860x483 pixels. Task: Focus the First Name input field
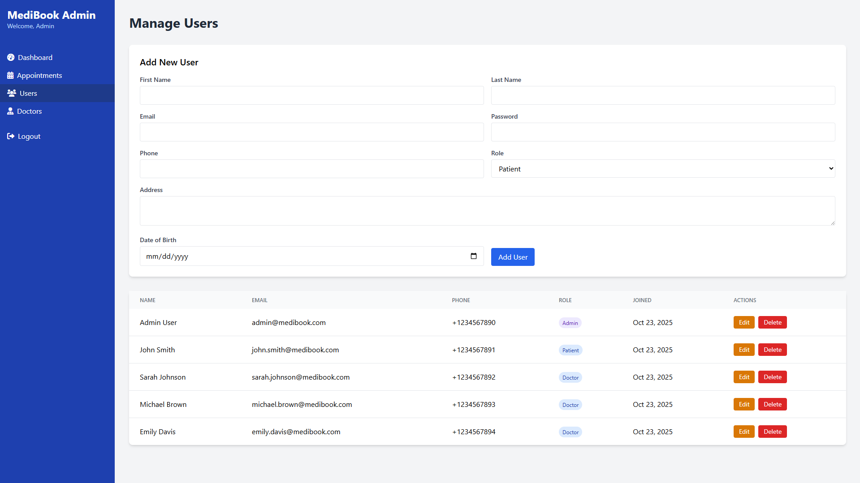coord(311,95)
